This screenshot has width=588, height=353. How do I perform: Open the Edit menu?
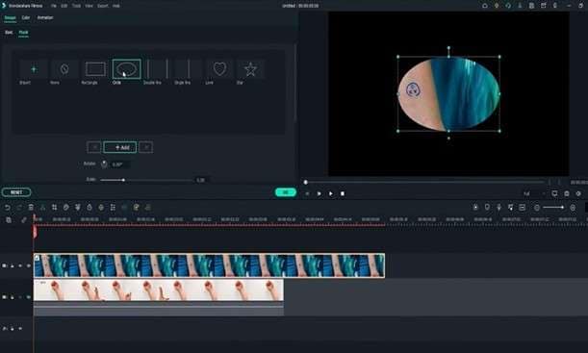64,6
